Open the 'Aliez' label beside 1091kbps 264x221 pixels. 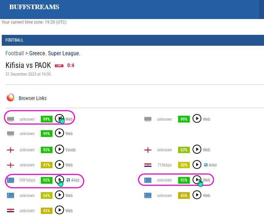click(x=75, y=180)
